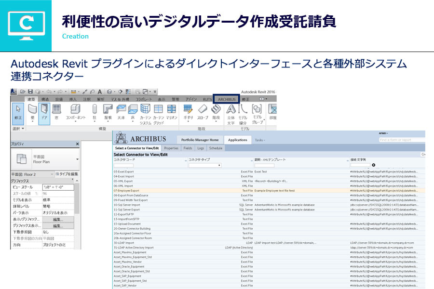The image size is (434, 289).
Task: Select the Asset_SAP_Vendor connector row
Action: point(269,286)
